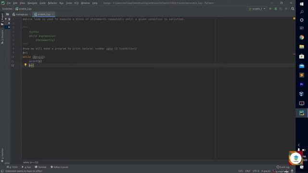Click the 'while (m<=12):' code line
Screen dimensions: 308x173
tap(34, 57)
